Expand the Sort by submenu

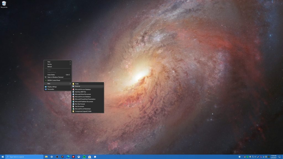58,64
